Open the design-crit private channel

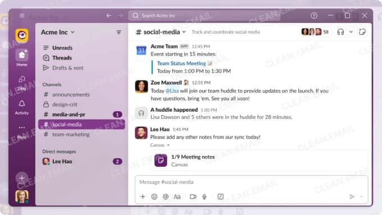81,104
